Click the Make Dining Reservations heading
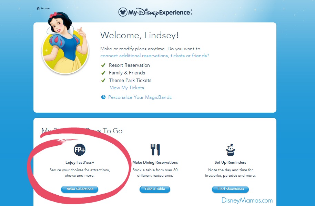The height and width of the screenshot is (206, 315). tap(155, 163)
